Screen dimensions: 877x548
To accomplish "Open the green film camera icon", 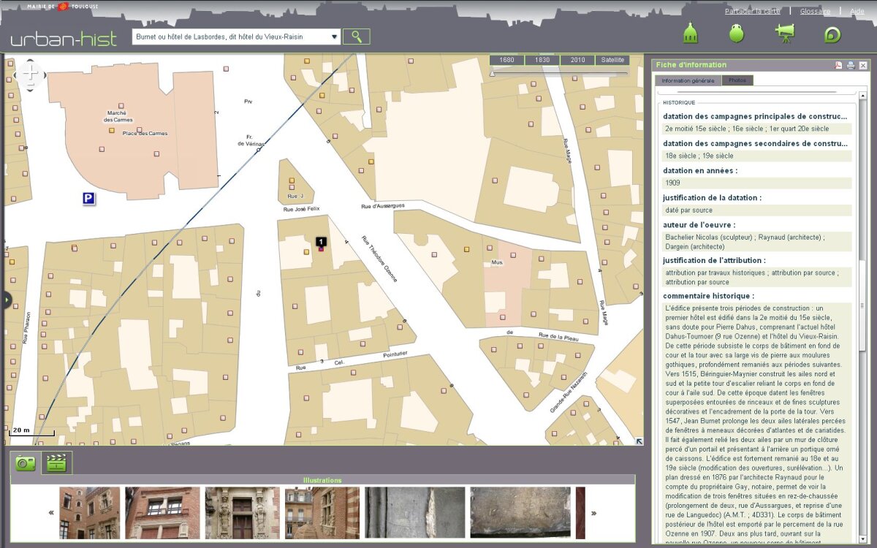I will click(785, 34).
